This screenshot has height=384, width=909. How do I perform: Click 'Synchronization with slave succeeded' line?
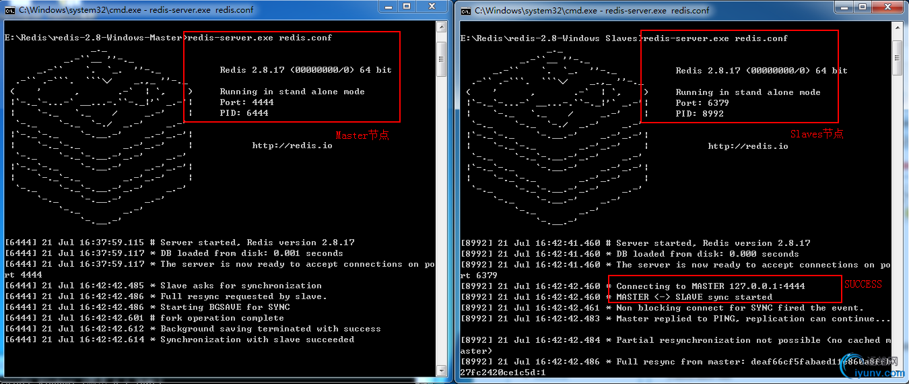click(180, 340)
